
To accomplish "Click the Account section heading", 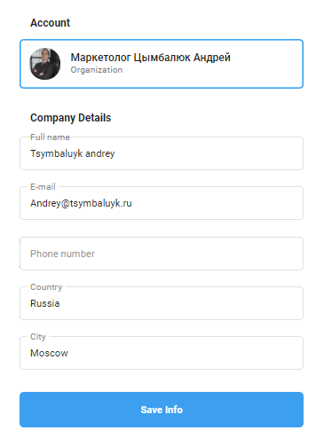I will [51, 23].
